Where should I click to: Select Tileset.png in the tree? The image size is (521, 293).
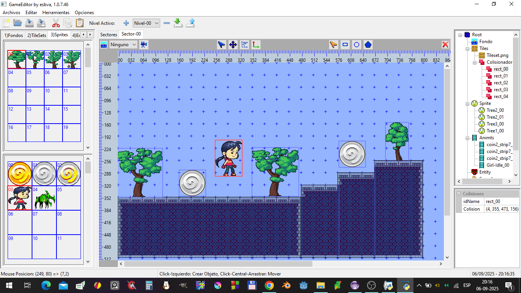(x=497, y=55)
